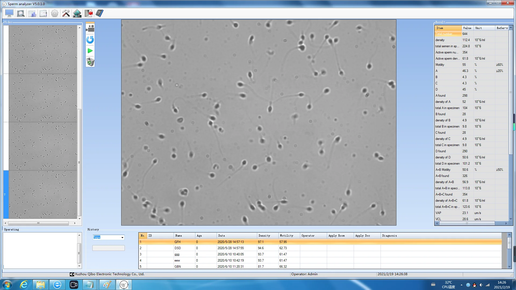Click the Density column header
The width and height of the screenshot is (516, 290).
(x=264, y=235)
